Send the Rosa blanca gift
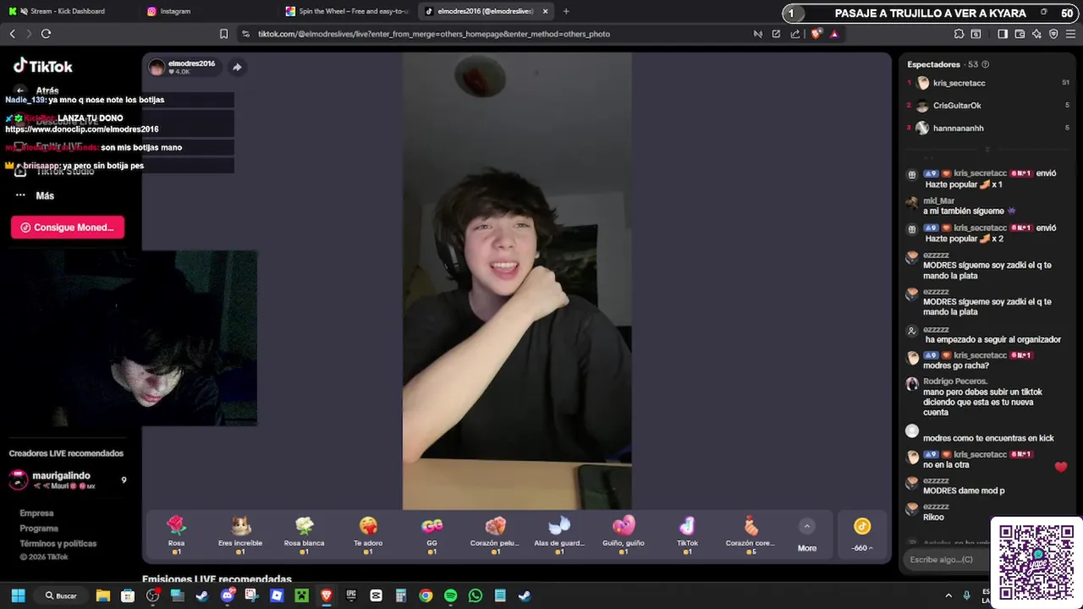1083x609 pixels. pos(304,535)
